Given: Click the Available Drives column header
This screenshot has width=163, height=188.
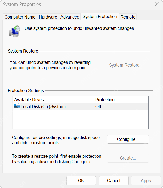Looking at the screenshot, I should tap(53, 100).
